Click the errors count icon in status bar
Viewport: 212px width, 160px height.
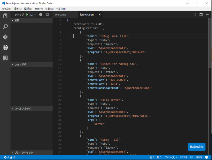coord(5,157)
